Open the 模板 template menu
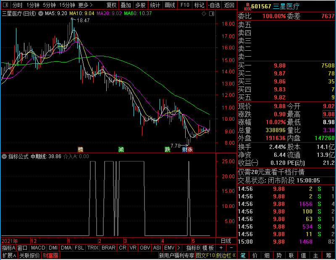The width and height of the screenshot is (336, 260). click(208, 248)
